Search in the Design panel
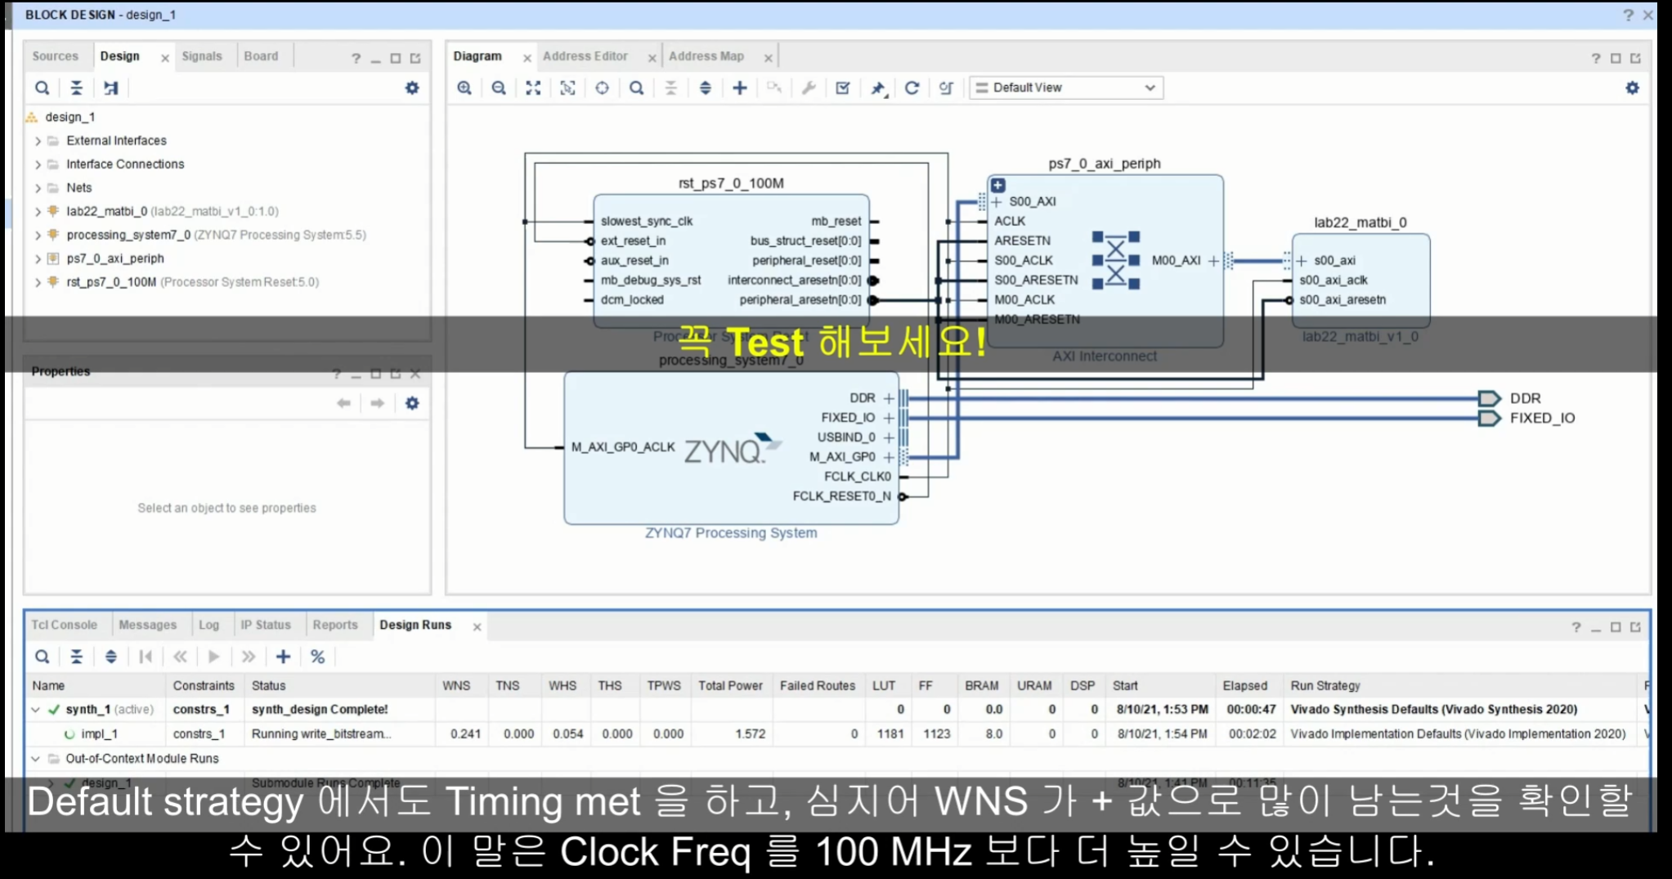This screenshot has height=879, width=1672. click(43, 87)
